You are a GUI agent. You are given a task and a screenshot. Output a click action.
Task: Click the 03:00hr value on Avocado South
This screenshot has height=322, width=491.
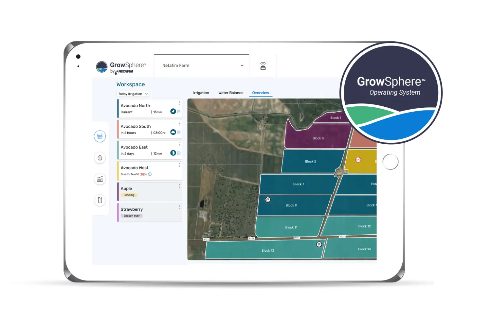[159, 133]
